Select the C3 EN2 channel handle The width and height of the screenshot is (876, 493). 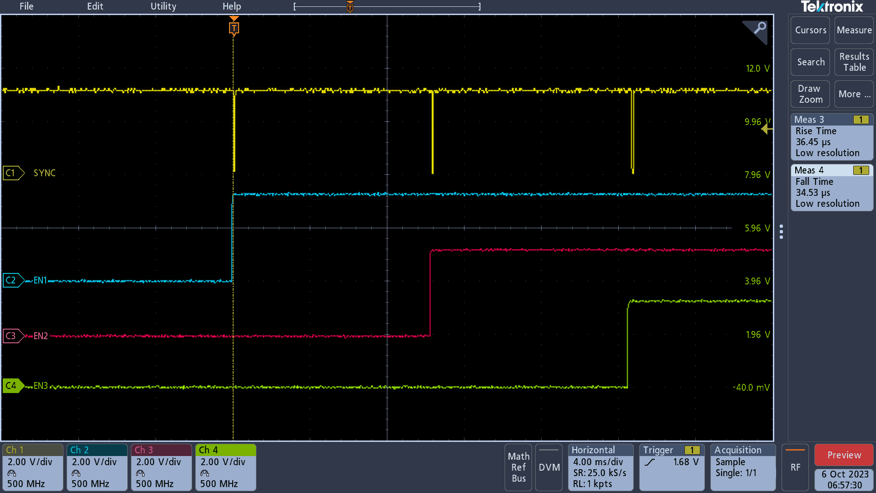coord(13,336)
